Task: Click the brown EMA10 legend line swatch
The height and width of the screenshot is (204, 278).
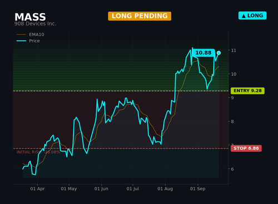Action: (21, 34)
